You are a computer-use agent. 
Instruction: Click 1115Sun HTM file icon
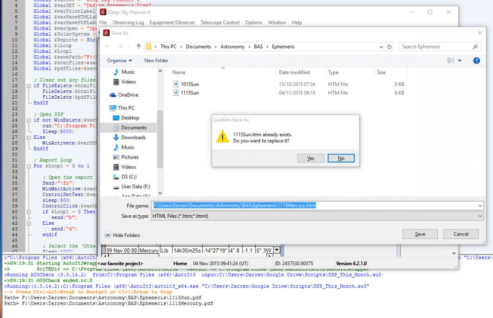click(x=176, y=92)
